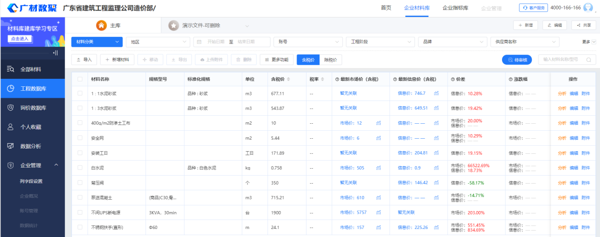Open the 材料分类 dropdown
Viewport: 600px width, 237px height.
97,42
